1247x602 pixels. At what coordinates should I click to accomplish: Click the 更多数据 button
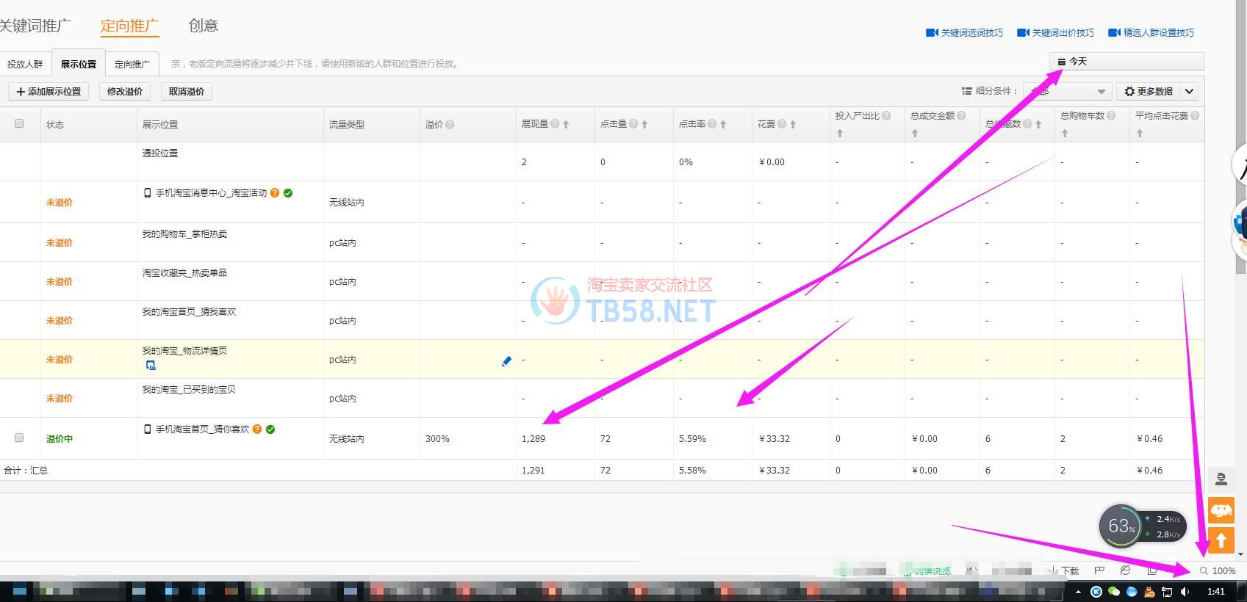[x=1149, y=92]
